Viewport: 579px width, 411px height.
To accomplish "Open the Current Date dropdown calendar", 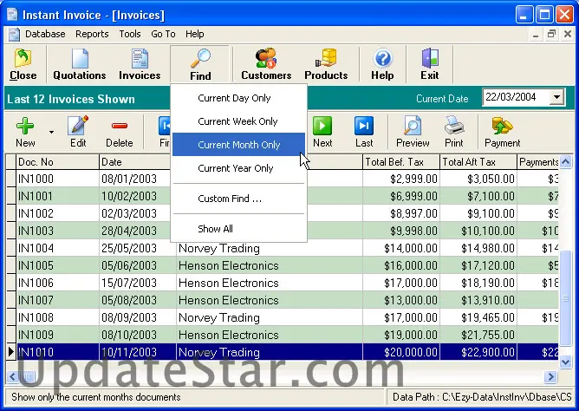I will (556, 97).
